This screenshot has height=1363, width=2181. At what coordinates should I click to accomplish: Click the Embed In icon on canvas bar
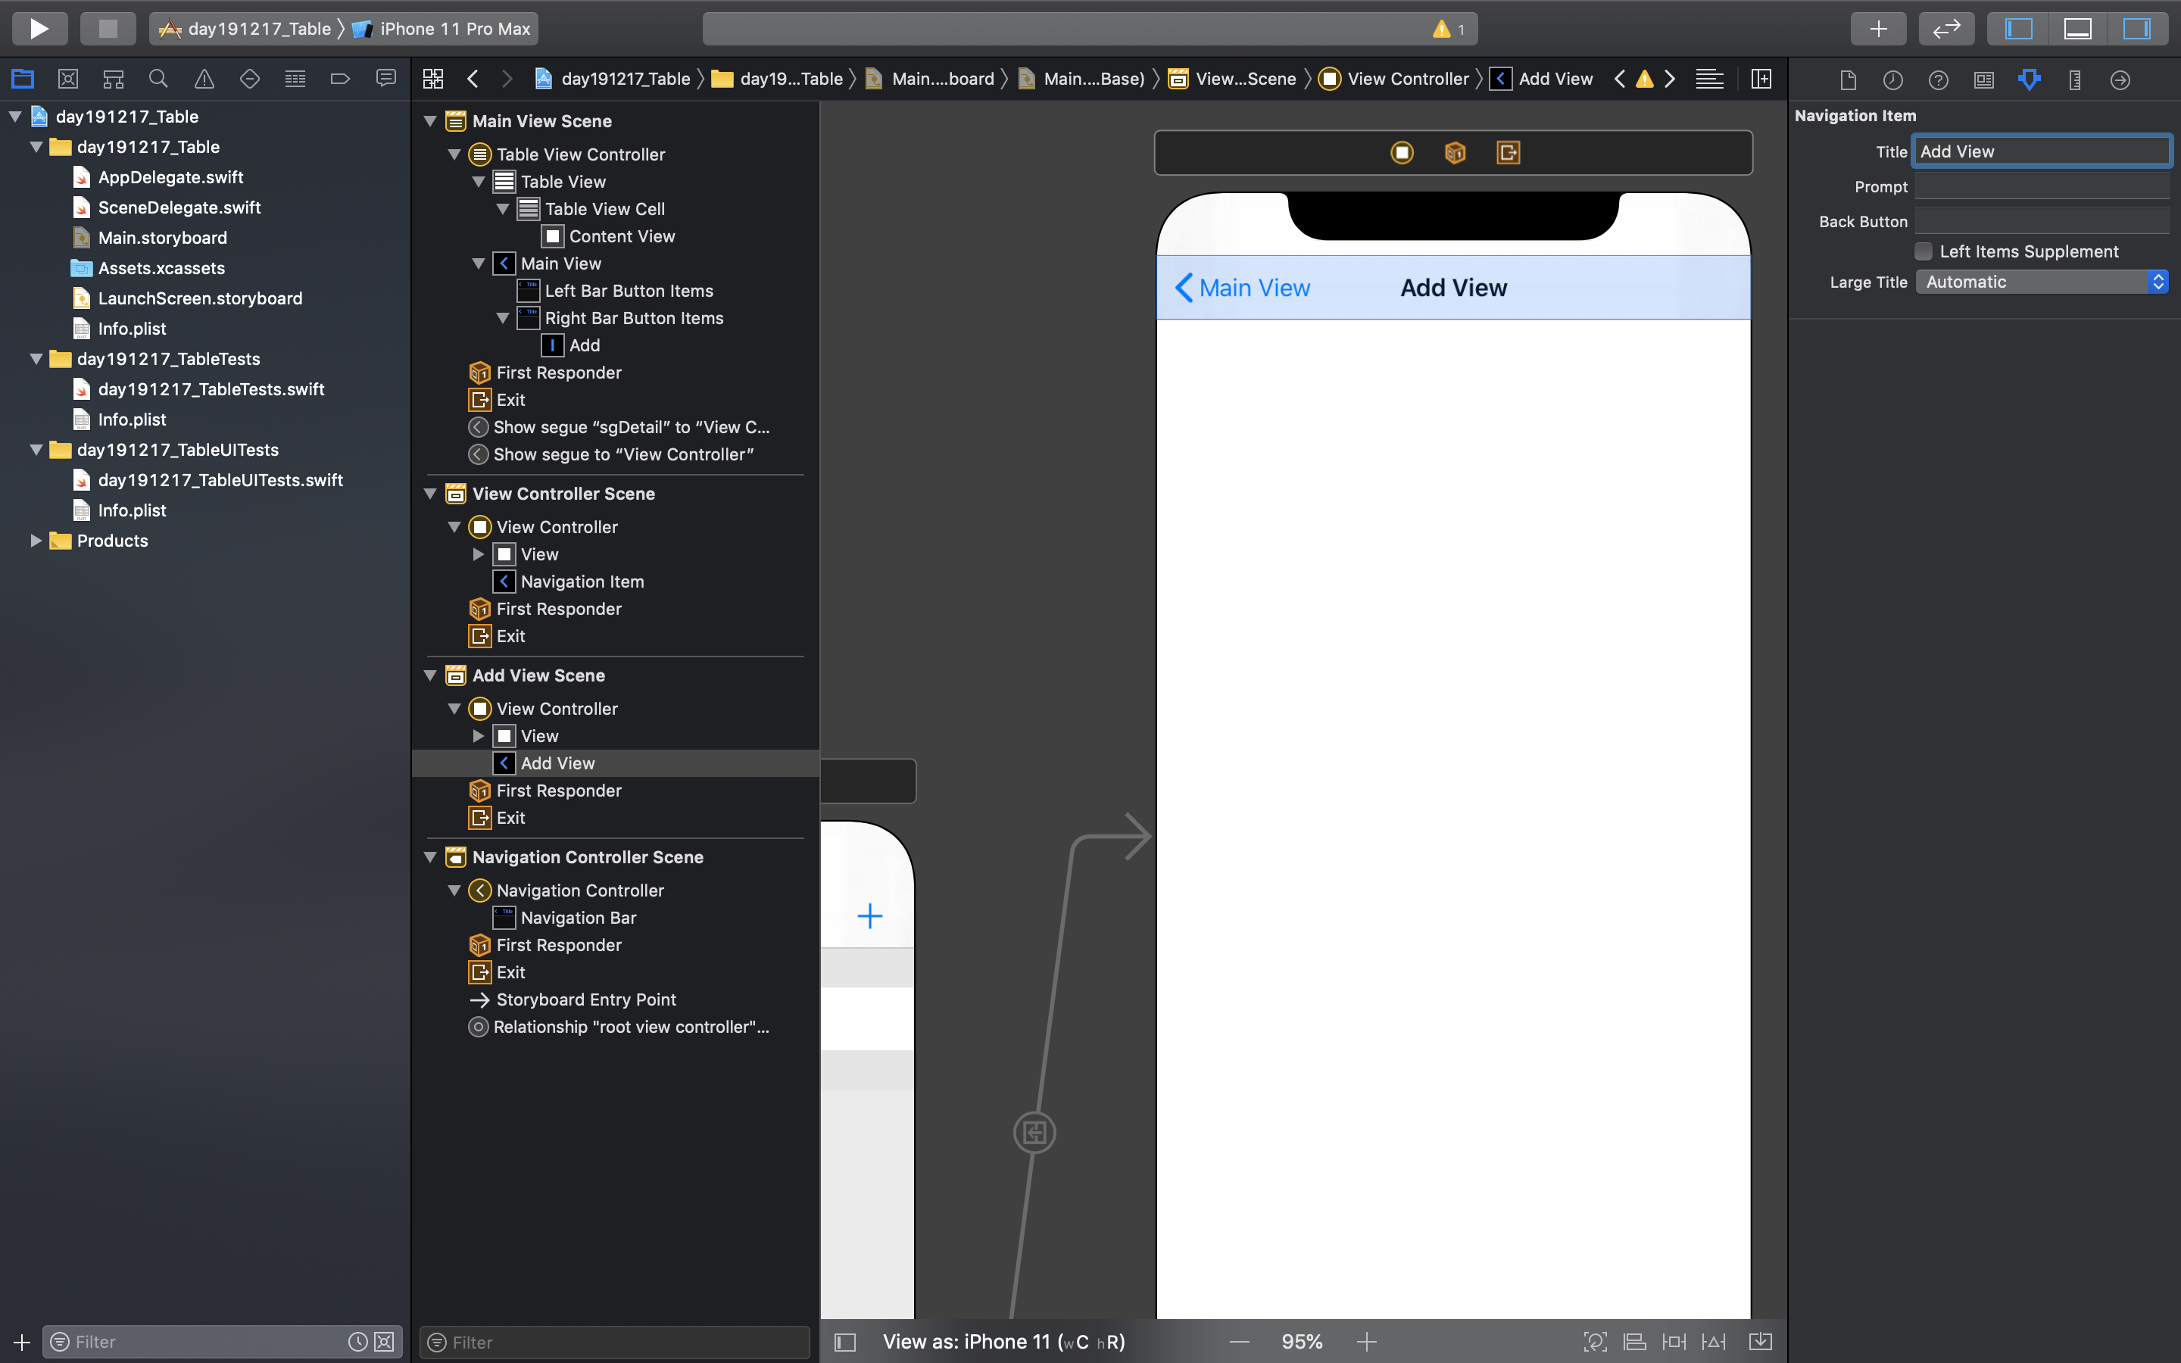click(1760, 1341)
